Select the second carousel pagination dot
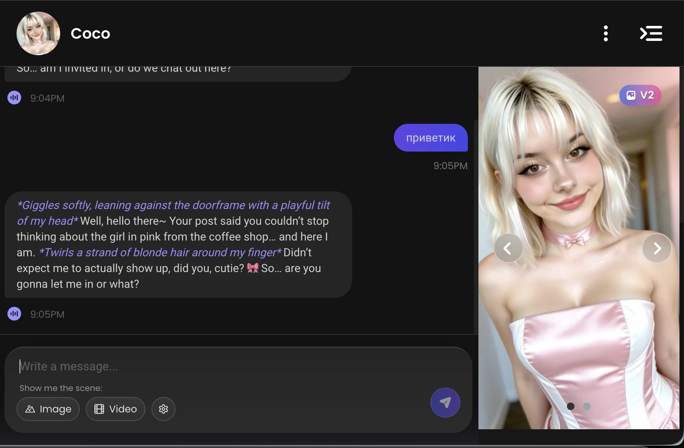The height and width of the screenshot is (448, 684). click(x=587, y=406)
